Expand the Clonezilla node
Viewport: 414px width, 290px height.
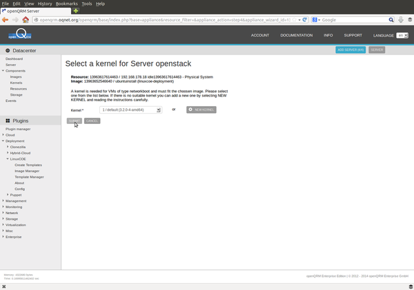(8, 147)
